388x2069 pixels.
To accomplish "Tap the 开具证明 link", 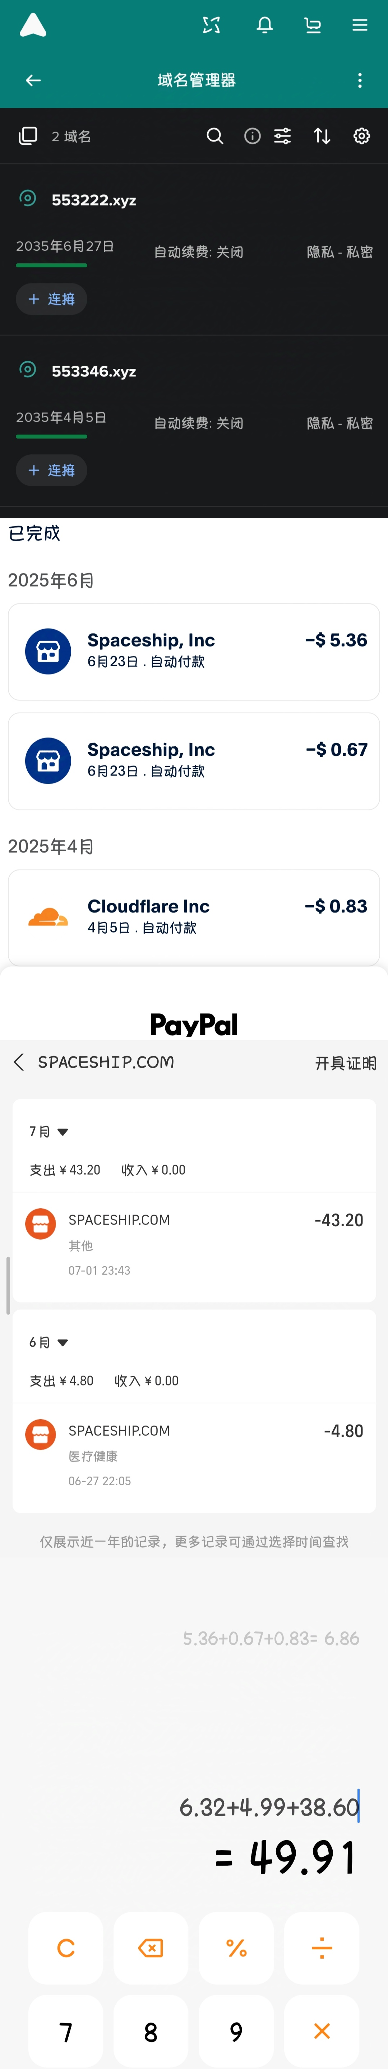I will coord(345,1063).
